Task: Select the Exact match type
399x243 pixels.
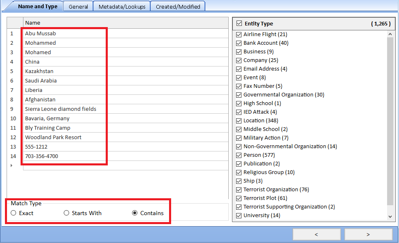Action: click(14, 213)
